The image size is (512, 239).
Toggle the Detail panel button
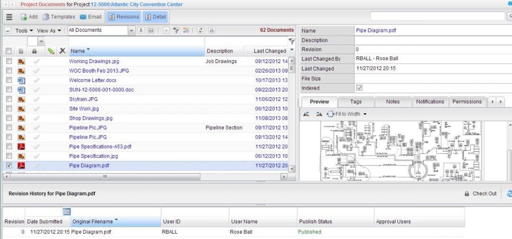pyautogui.click(x=155, y=17)
